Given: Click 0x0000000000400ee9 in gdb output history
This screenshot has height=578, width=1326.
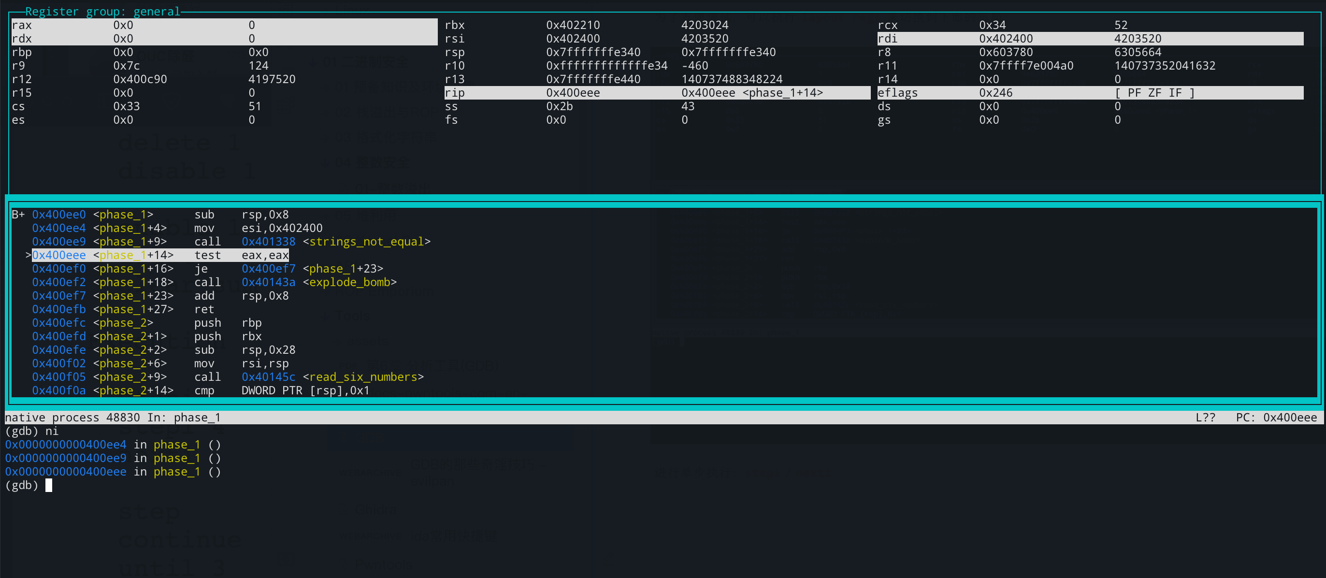Looking at the screenshot, I should coord(65,458).
